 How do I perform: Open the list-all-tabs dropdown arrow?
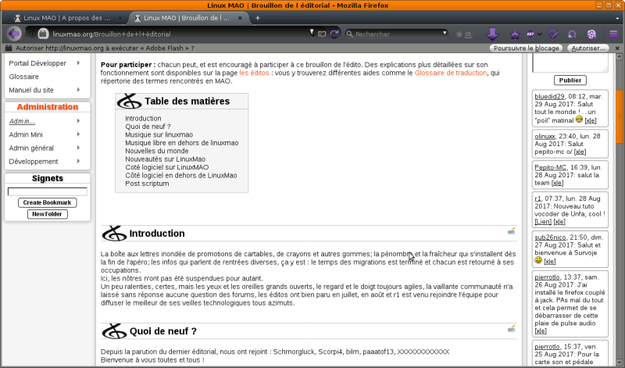pyautogui.click(x=617, y=18)
